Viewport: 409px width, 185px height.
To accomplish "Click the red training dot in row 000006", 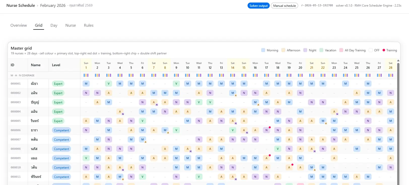I will click(270, 127).
